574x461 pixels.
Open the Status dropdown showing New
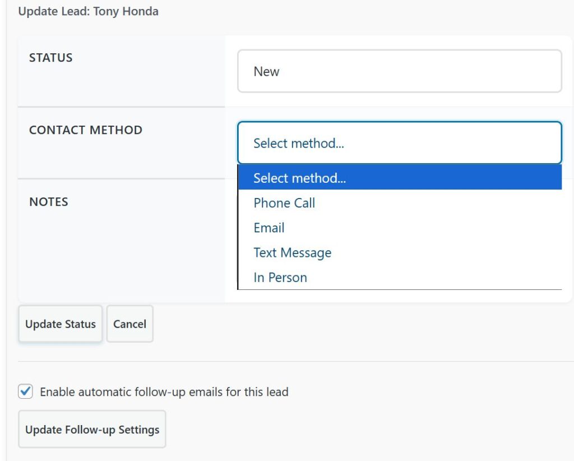(399, 71)
